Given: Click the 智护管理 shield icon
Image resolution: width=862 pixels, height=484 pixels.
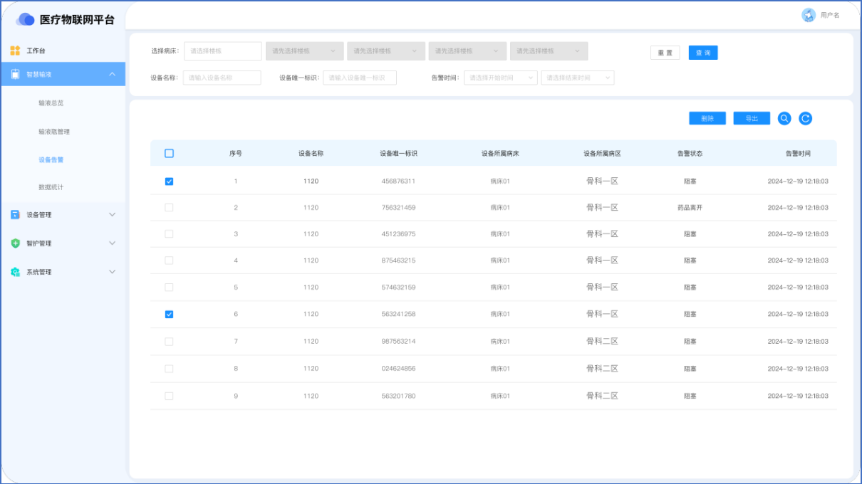Looking at the screenshot, I should point(15,243).
